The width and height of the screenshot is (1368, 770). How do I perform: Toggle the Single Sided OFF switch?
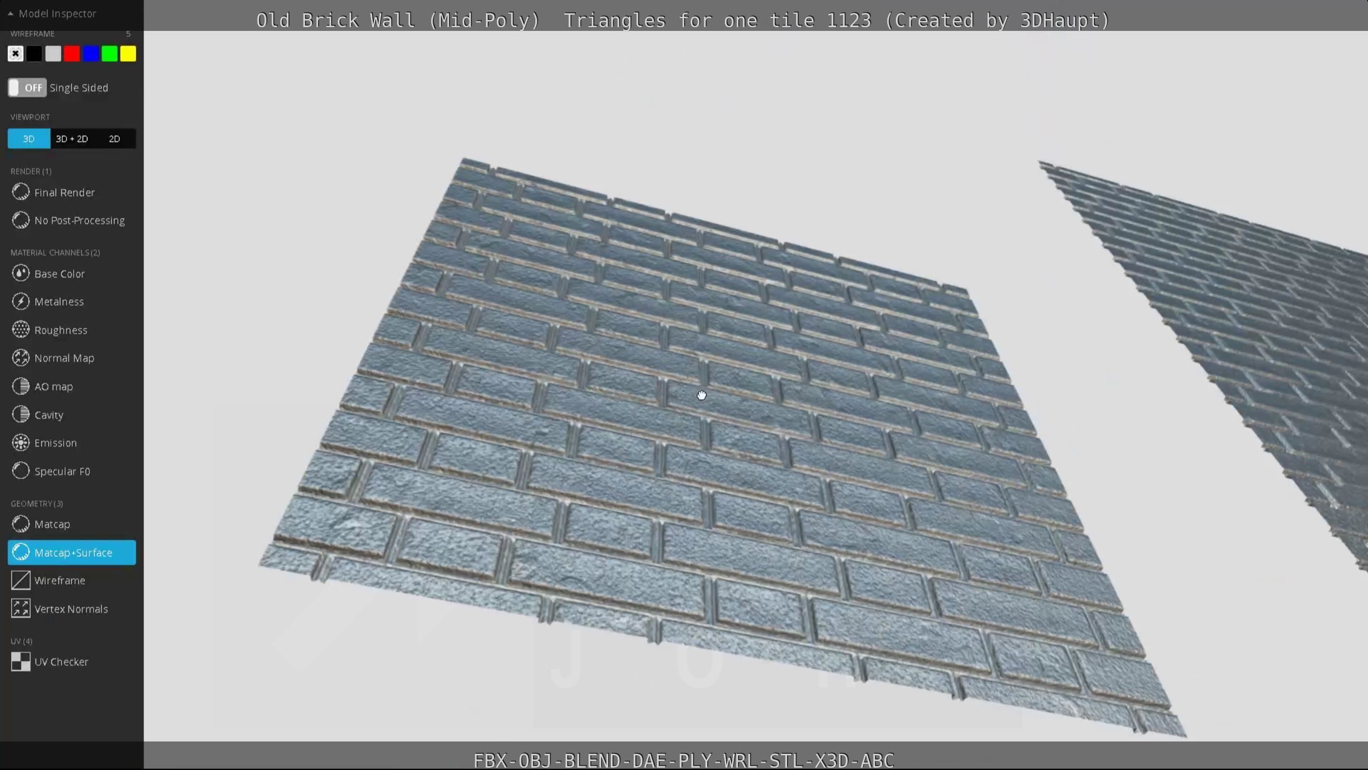tap(27, 87)
